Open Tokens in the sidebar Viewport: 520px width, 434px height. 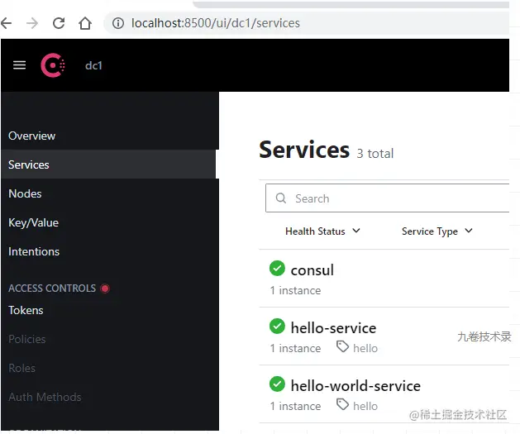point(109,310)
